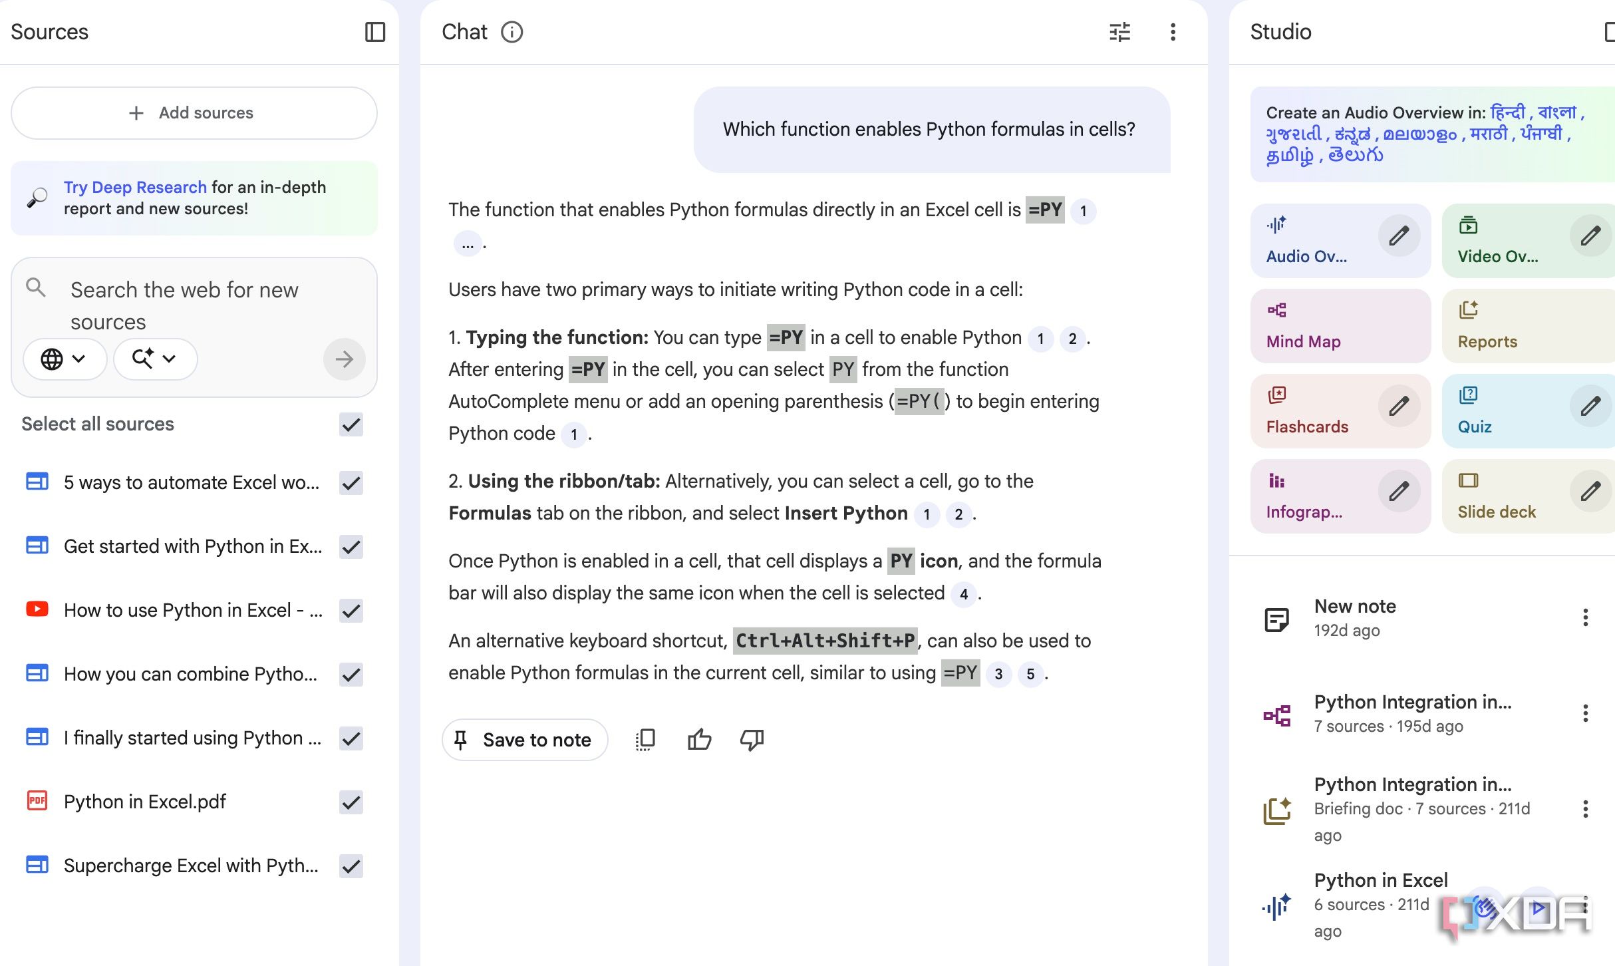Uncheck Select all sources checkbox
The image size is (1615, 966).
351,424
